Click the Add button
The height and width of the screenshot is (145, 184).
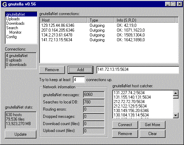click(80, 70)
